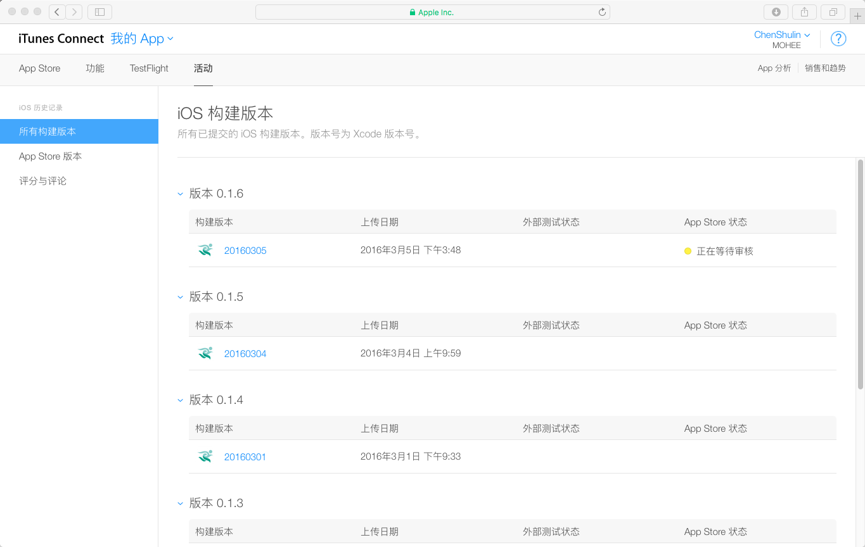The height and width of the screenshot is (547, 865).
Task: Click the 版本 0.1.6 heading text
Action: (x=216, y=194)
